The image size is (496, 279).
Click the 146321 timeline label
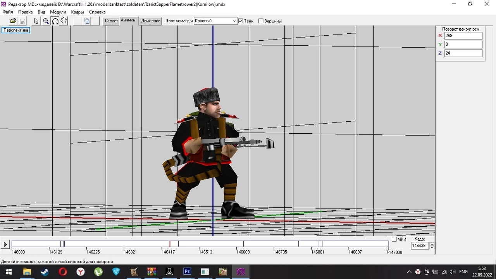[x=130, y=252]
